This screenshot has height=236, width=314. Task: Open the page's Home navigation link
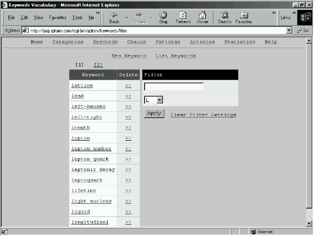[37, 42]
